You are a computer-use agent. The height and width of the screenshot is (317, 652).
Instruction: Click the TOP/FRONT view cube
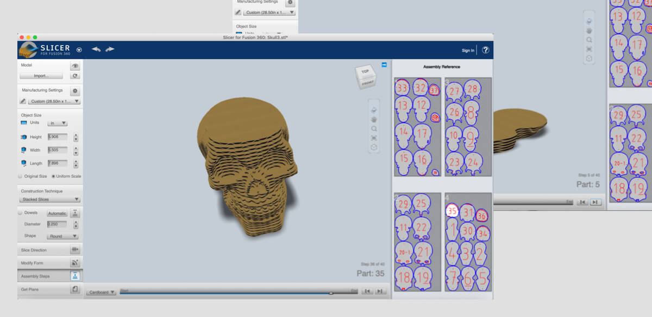365,77
